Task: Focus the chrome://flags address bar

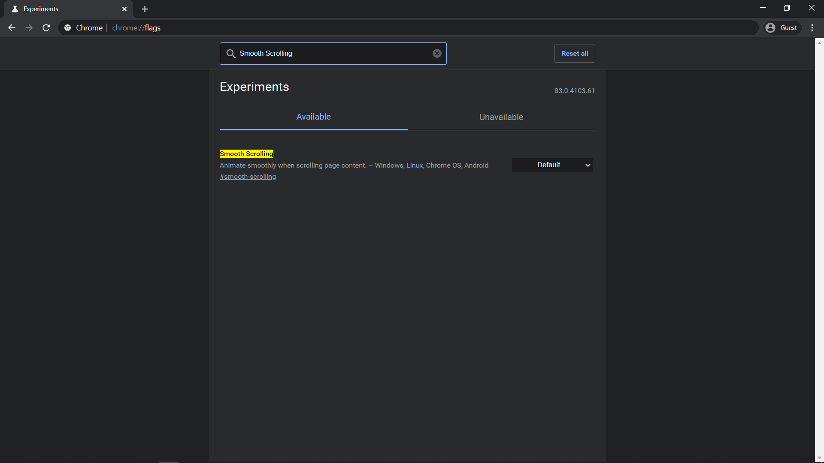Action: tap(408, 28)
